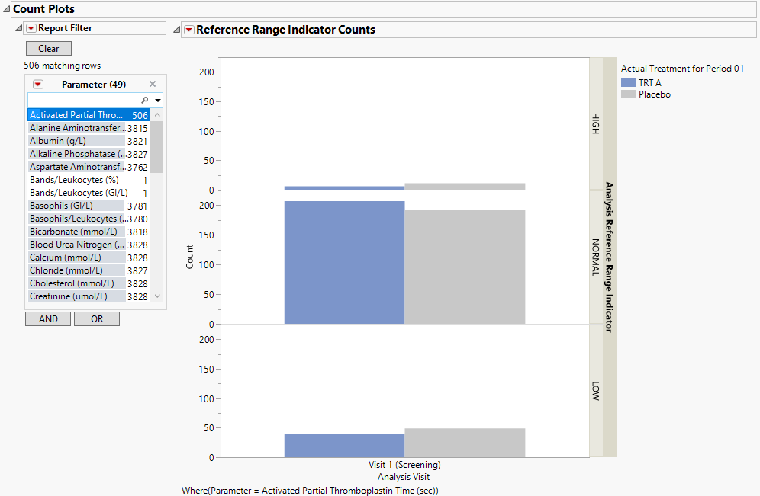Viewport: 760px width, 496px height.
Task: Click the AND button
Action: tap(48, 319)
